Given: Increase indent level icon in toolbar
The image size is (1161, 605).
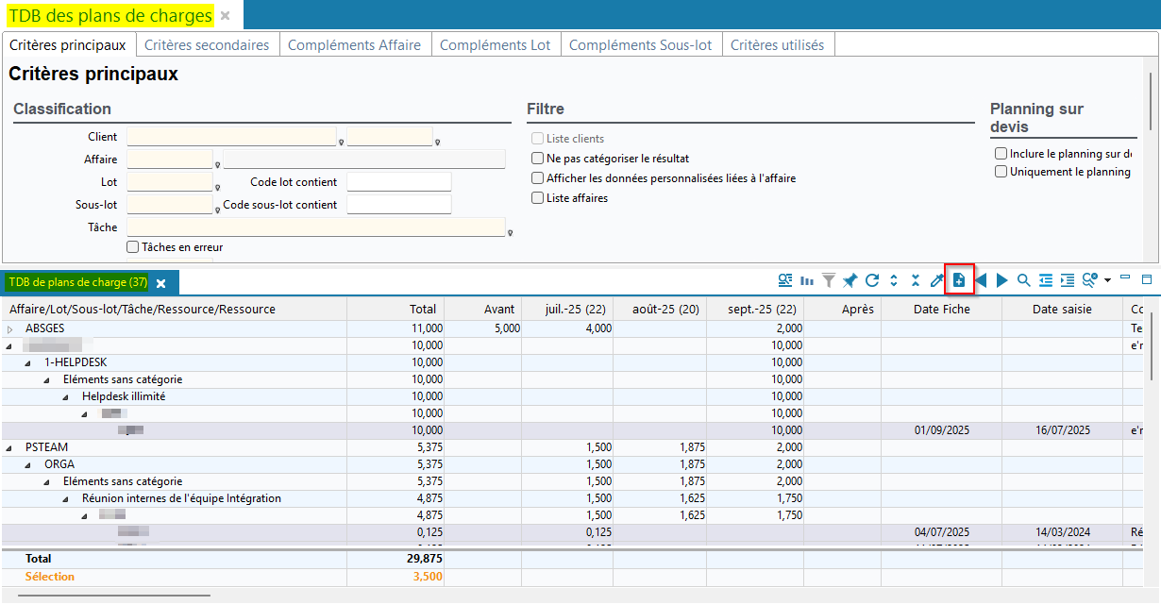Looking at the screenshot, I should pos(1068,280).
